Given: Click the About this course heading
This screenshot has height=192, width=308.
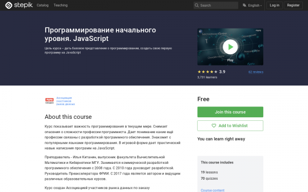Looking at the screenshot, I should [x=68, y=117].
